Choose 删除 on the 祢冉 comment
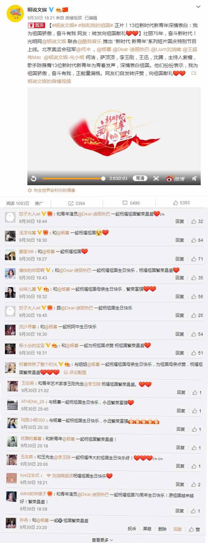Viewport: 208px width, 543px height. 162,529
